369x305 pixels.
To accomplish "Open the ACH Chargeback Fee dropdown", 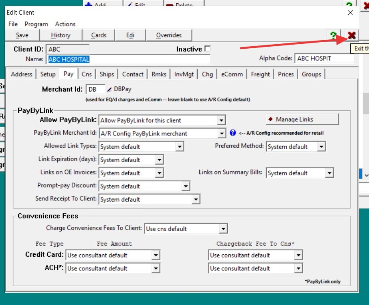I will click(298, 268).
